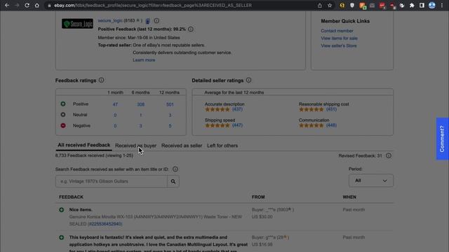
Task: Open the blue Comment? side tab
Action: click(442, 139)
